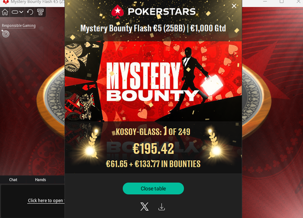This screenshot has height=218, width=303.
Task: Switch to the Hands tab
Action: pyautogui.click(x=40, y=180)
